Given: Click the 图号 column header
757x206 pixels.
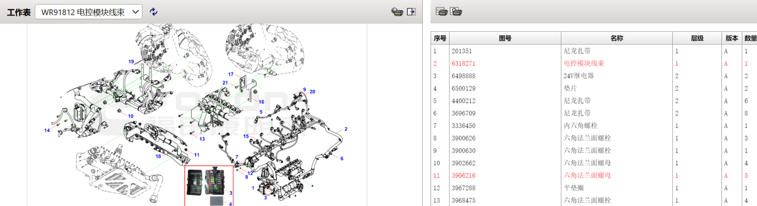Looking at the screenshot, I should [505, 38].
